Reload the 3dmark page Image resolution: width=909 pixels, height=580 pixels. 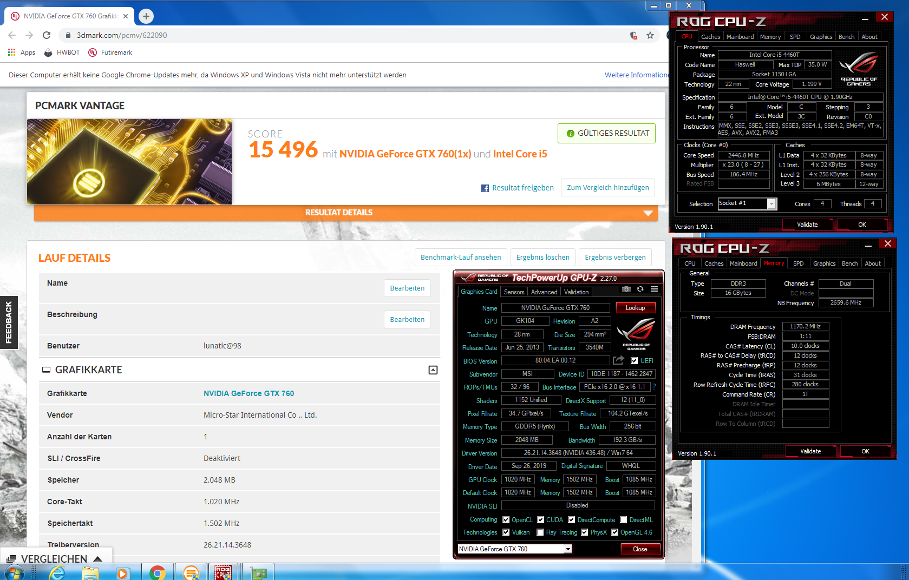click(x=47, y=35)
